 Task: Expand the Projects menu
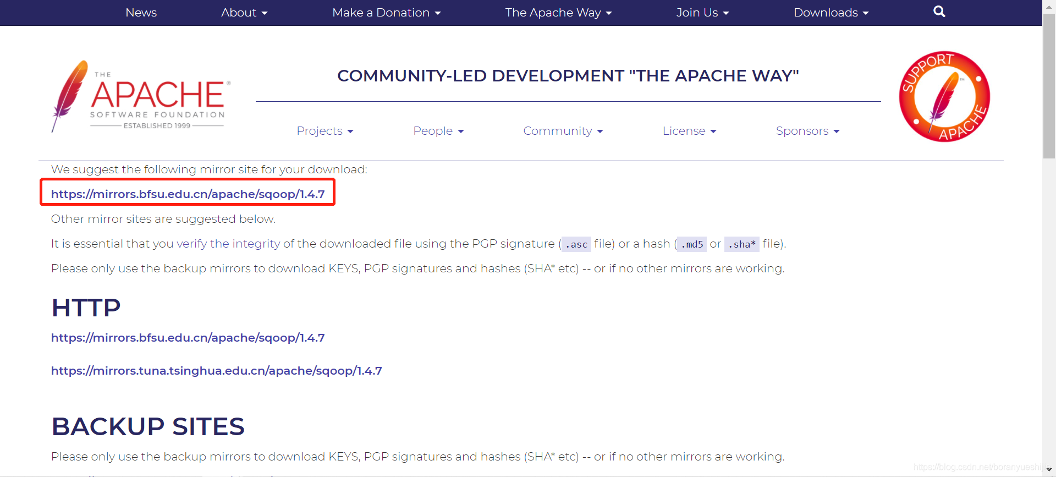pyautogui.click(x=325, y=131)
